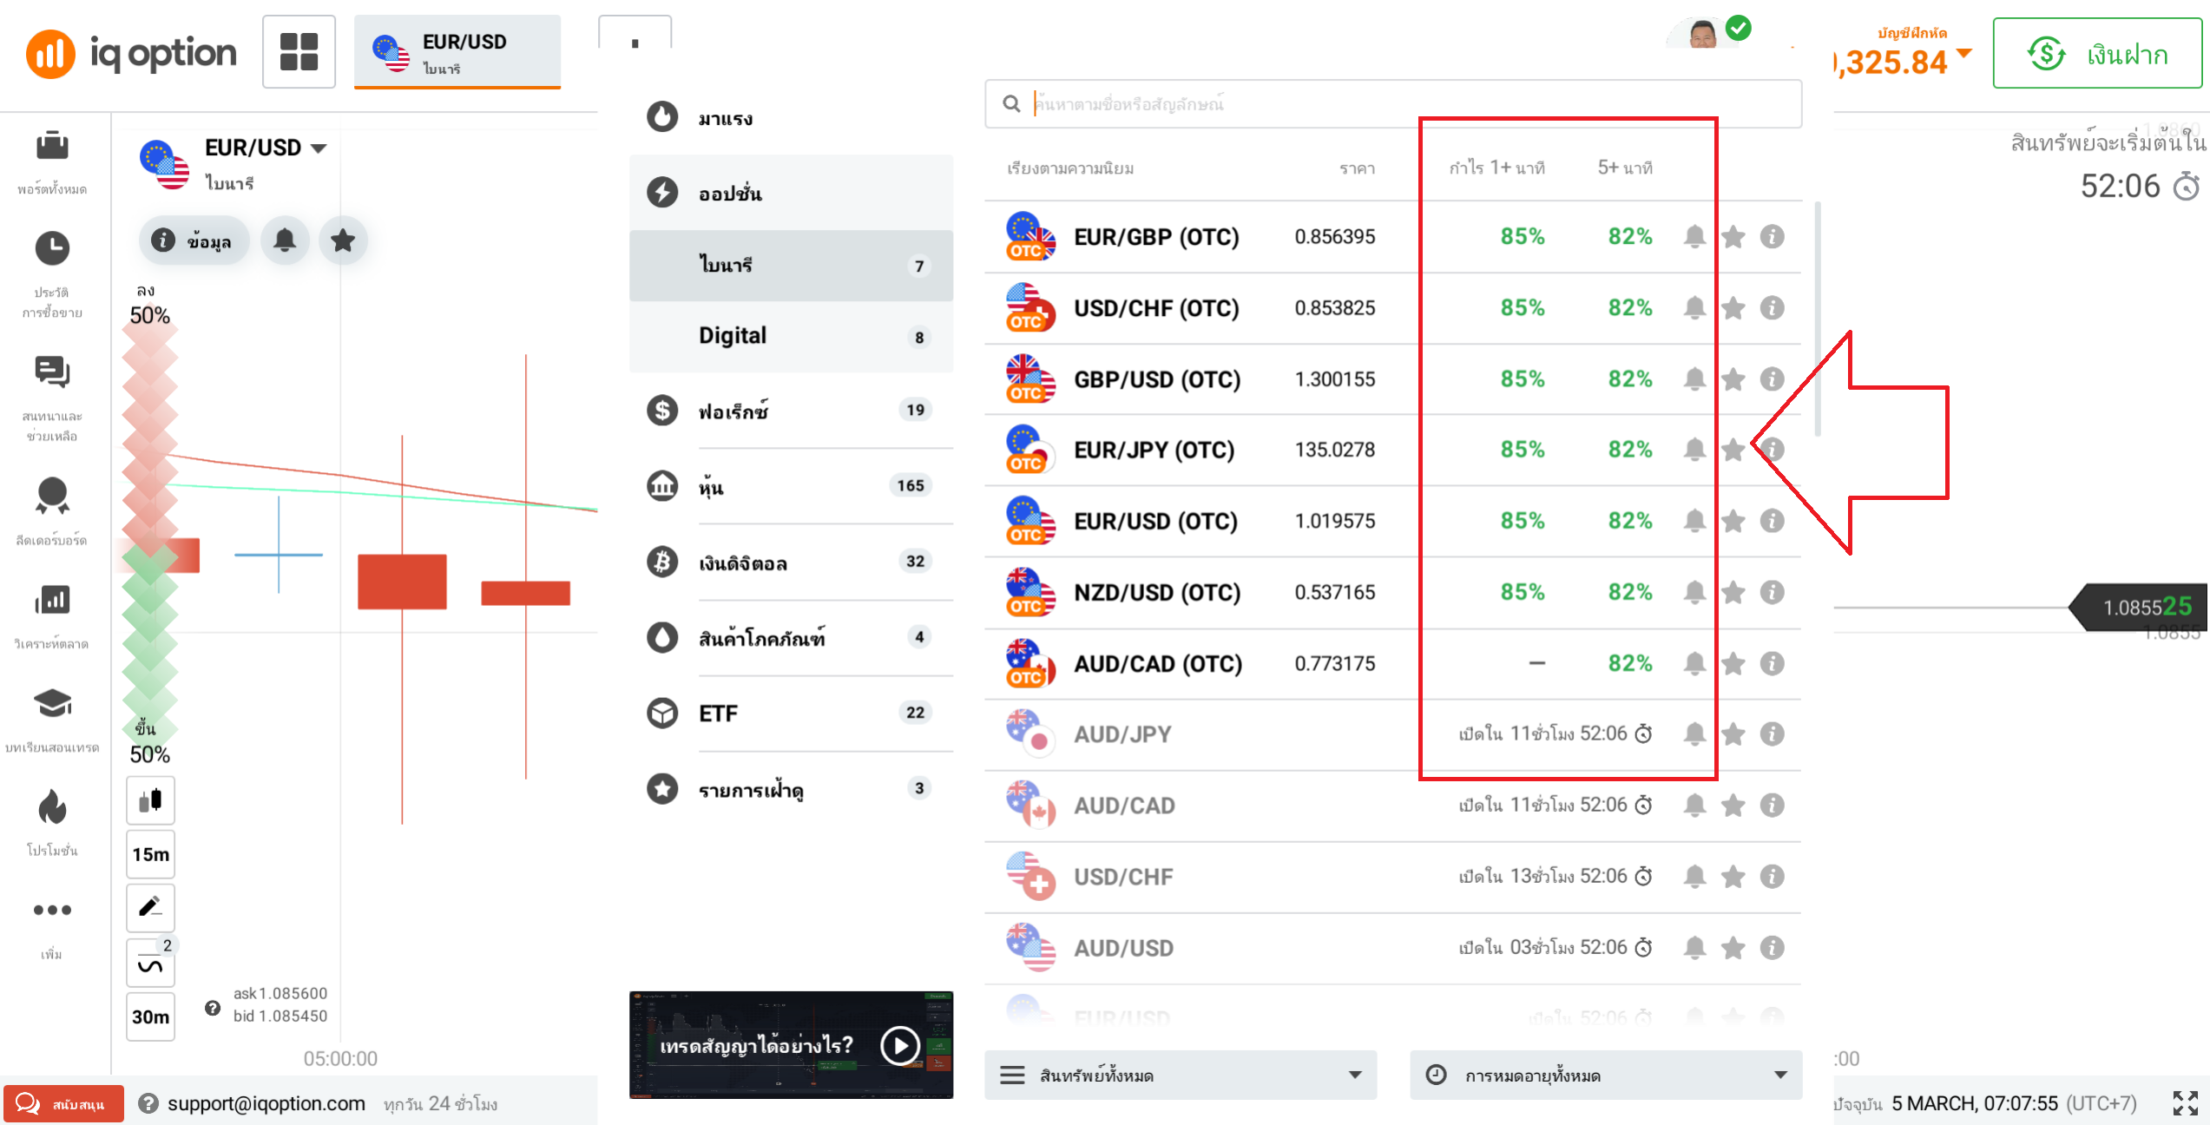This screenshot has width=2210, height=1125.
Task: Open info icon for AUD/JPY row
Action: click(x=1772, y=734)
